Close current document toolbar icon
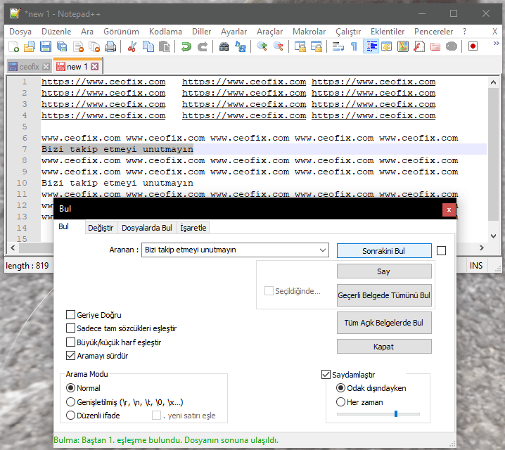 pos(78,46)
